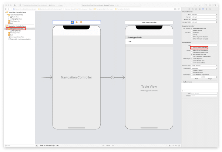Viewport: 222px width, 152px height.
Task: Run the project with the Play button
Action: (x=15, y=5)
